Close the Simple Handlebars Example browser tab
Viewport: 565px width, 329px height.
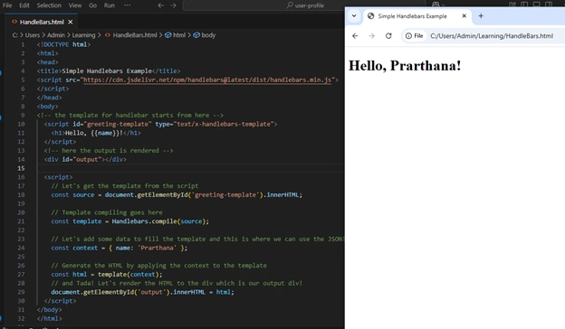464,16
